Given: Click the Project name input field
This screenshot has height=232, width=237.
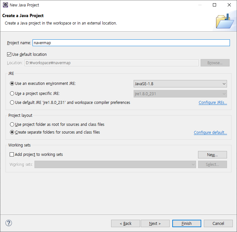Looking at the screenshot, I should click(x=131, y=43).
